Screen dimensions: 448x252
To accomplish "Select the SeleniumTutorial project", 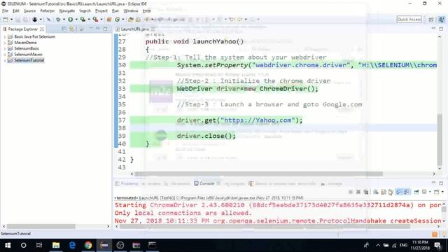I will [x=29, y=60].
